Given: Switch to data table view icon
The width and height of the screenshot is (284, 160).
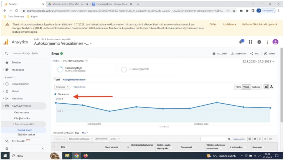Looking at the screenshot, I should coord(250,139).
